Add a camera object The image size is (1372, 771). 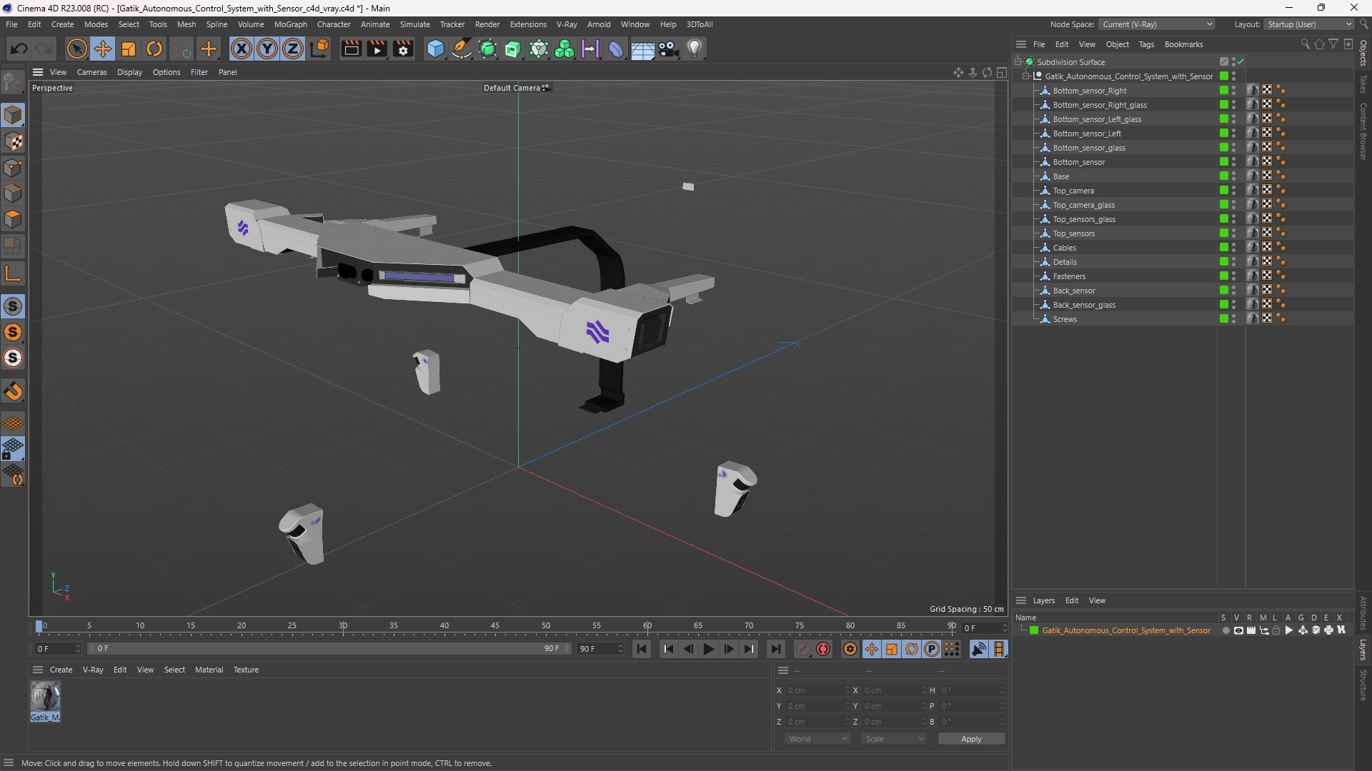(668, 49)
